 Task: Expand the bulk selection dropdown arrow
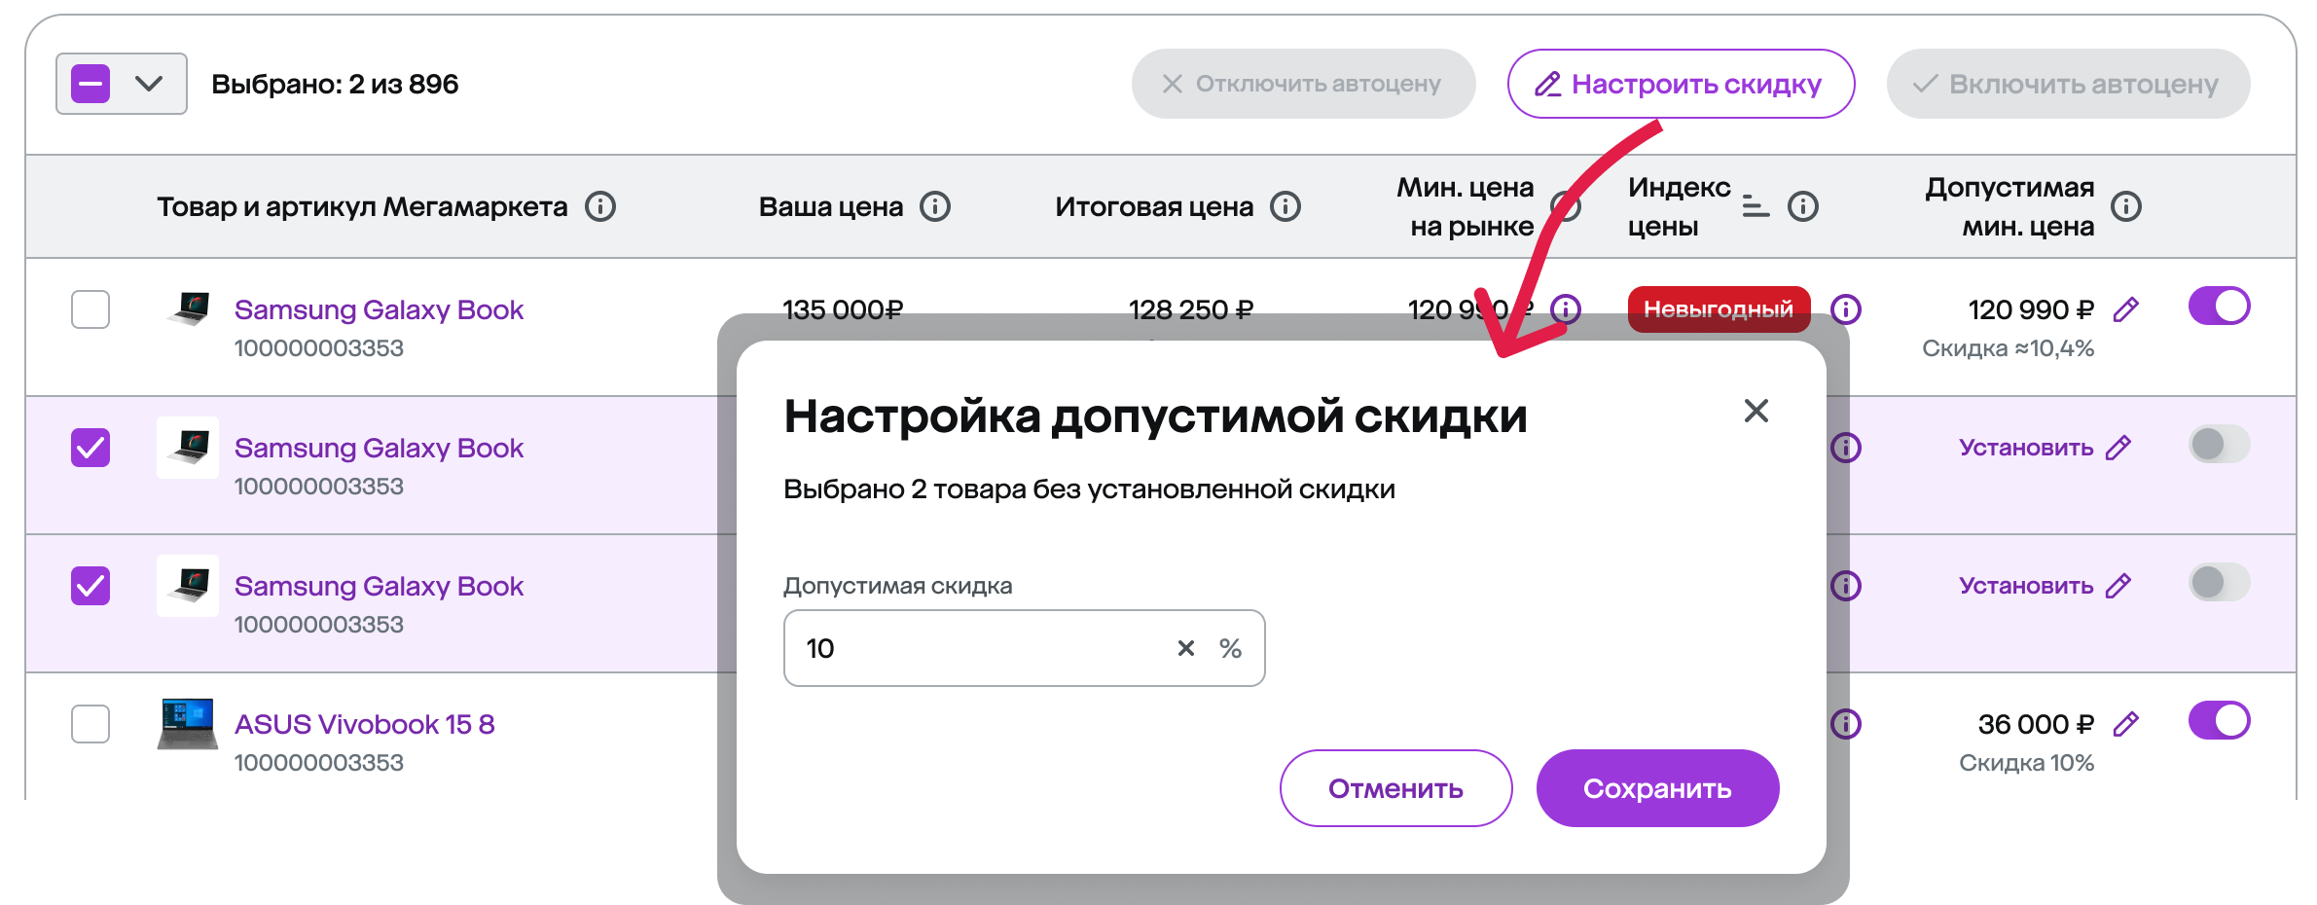[149, 84]
